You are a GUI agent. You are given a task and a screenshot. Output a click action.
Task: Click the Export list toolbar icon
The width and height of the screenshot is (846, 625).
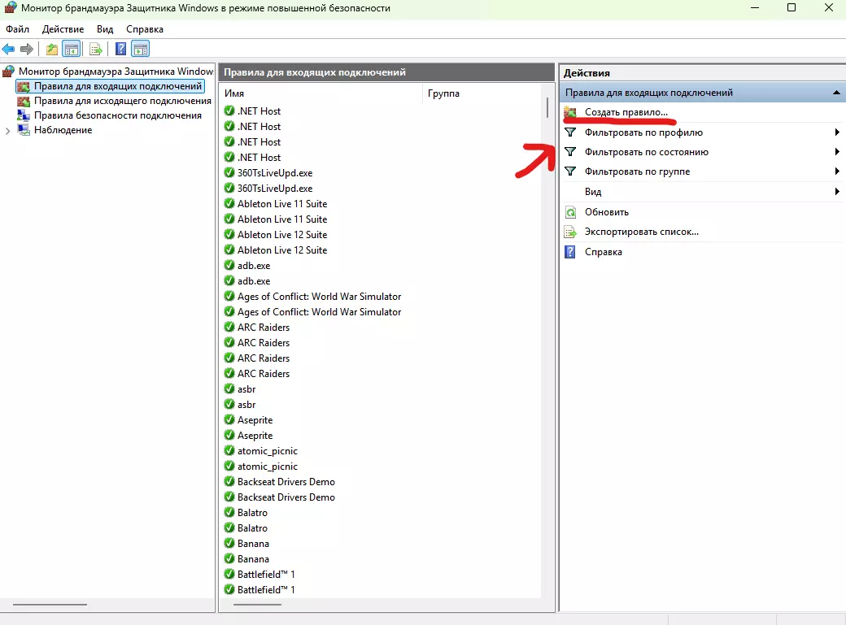(96, 50)
